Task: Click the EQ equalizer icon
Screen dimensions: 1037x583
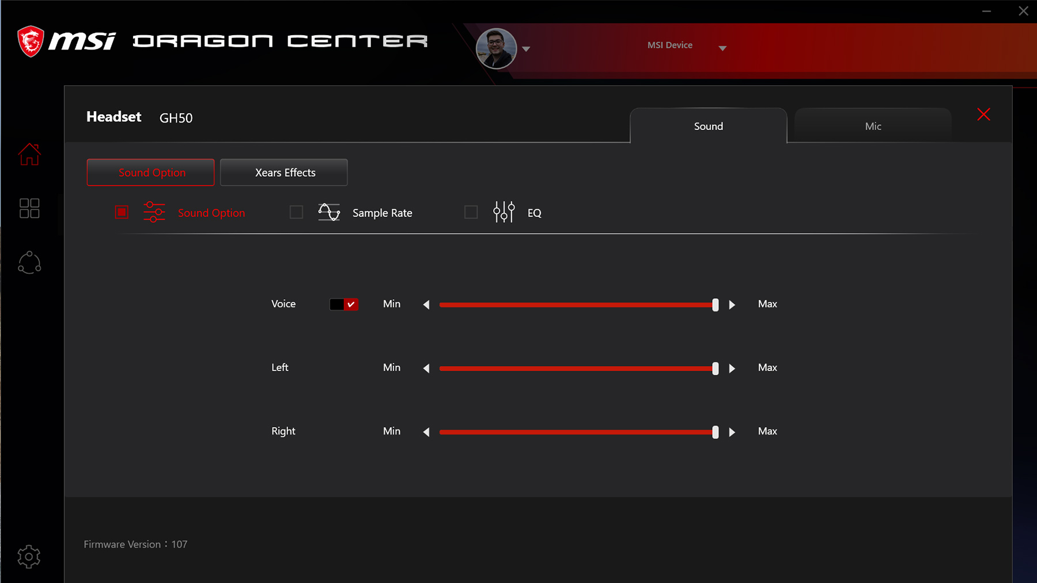Action: tap(504, 212)
